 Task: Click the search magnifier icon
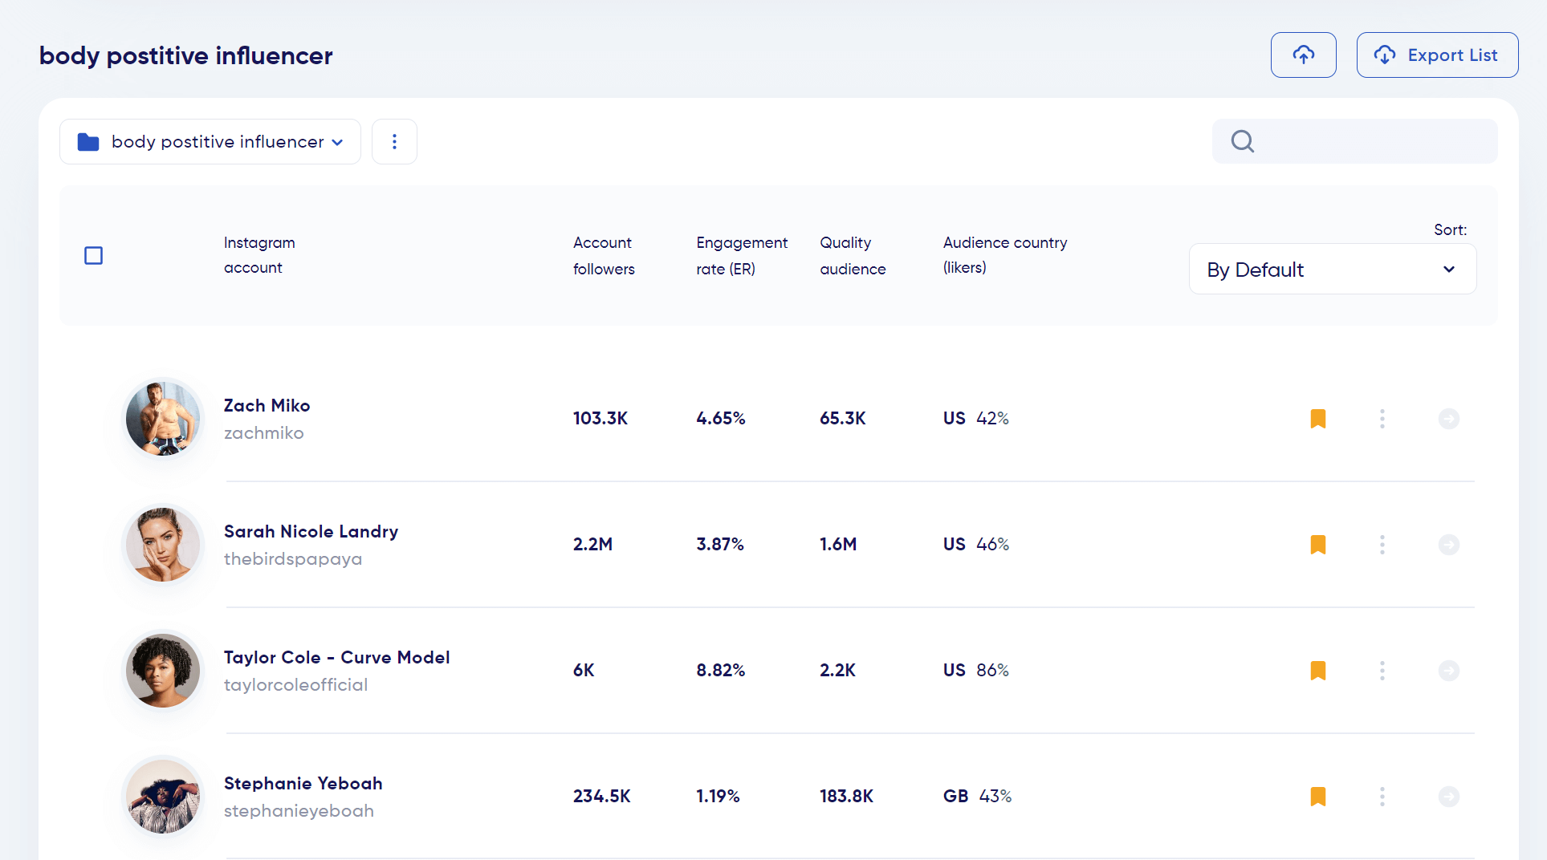point(1242,141)
